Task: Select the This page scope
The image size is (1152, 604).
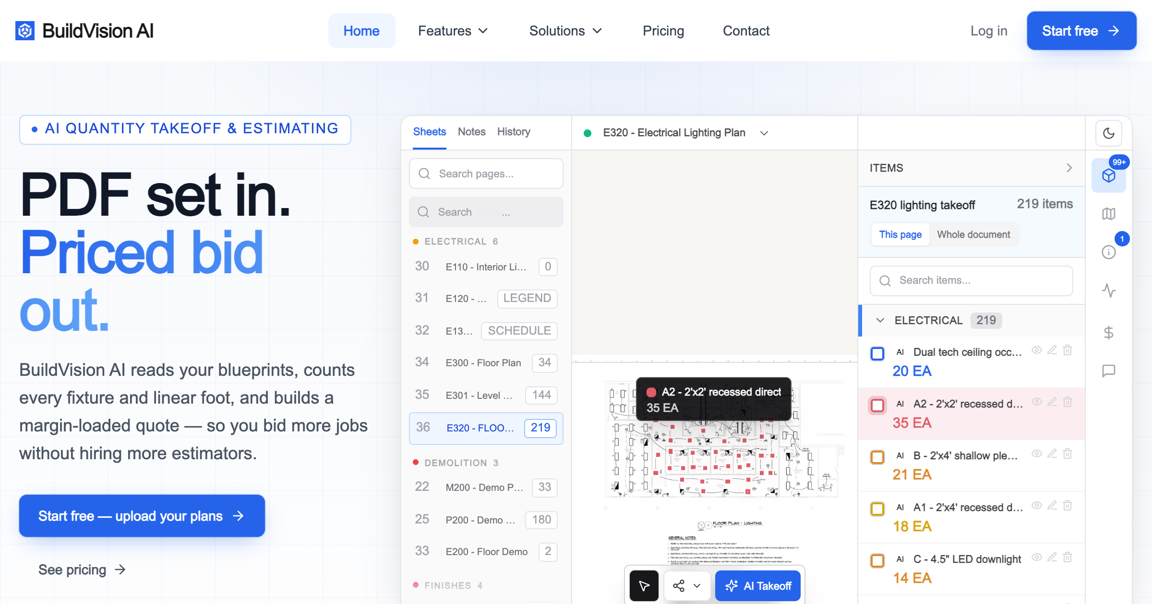Action: click(x=900, y=234)
